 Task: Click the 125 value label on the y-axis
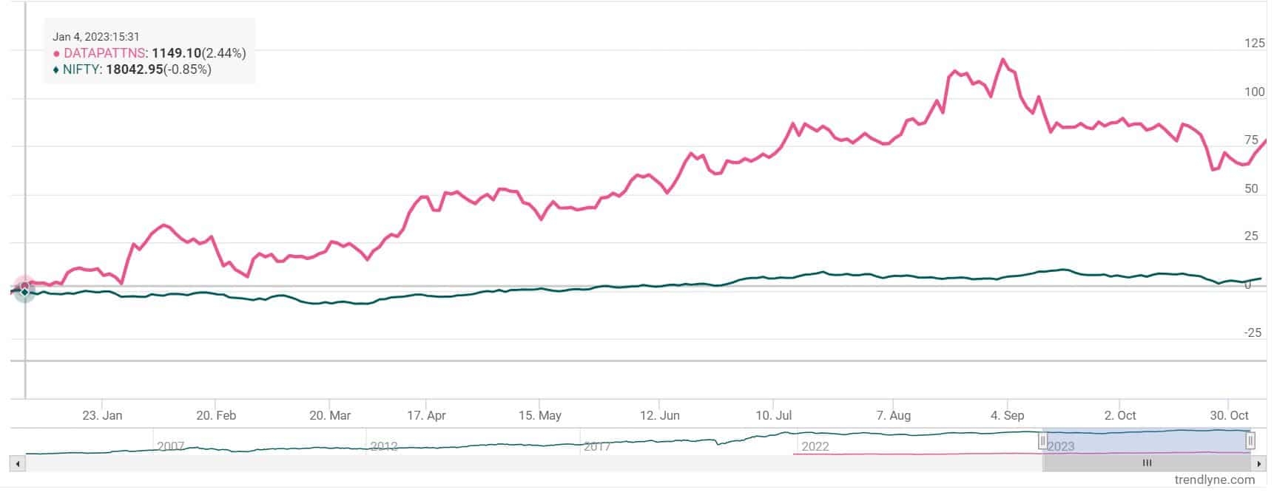click(x=1255, y=44)
